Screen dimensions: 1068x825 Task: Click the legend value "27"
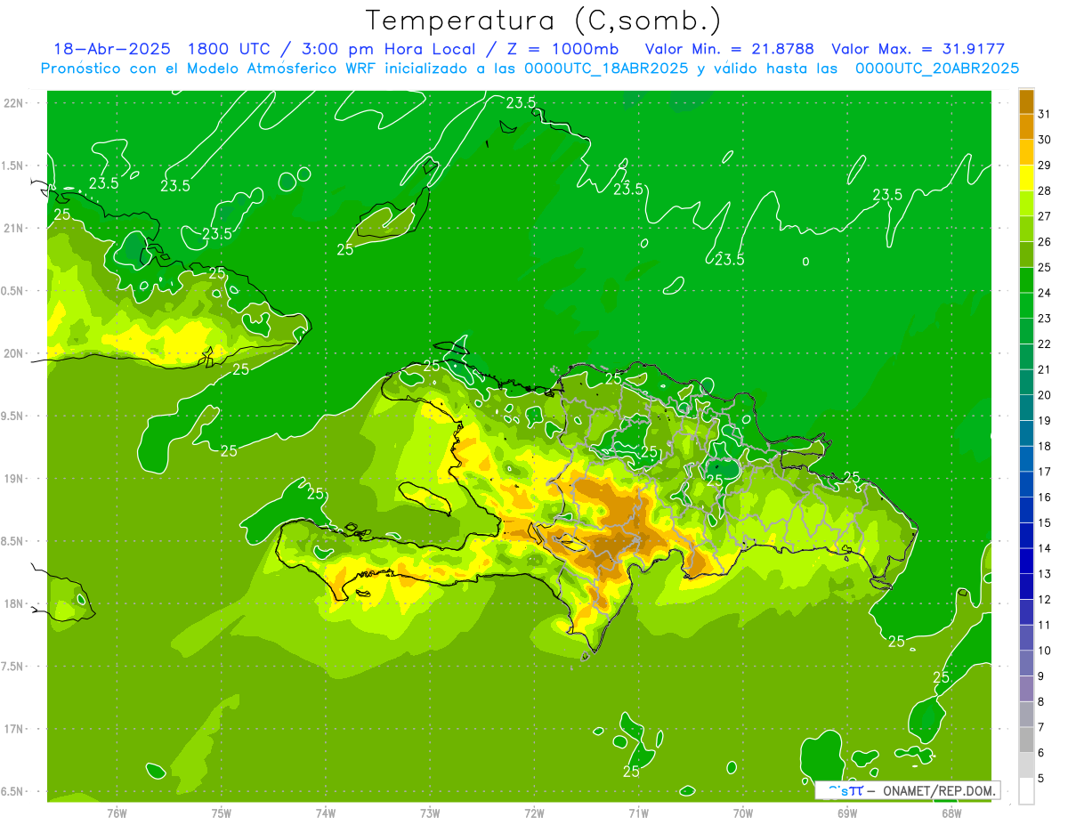tap(1045, 216)
